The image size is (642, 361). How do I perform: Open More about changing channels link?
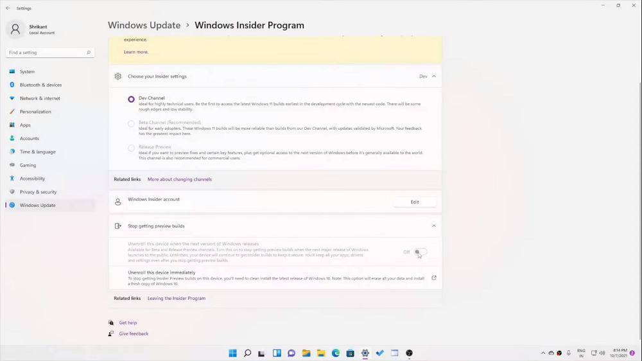179,179
